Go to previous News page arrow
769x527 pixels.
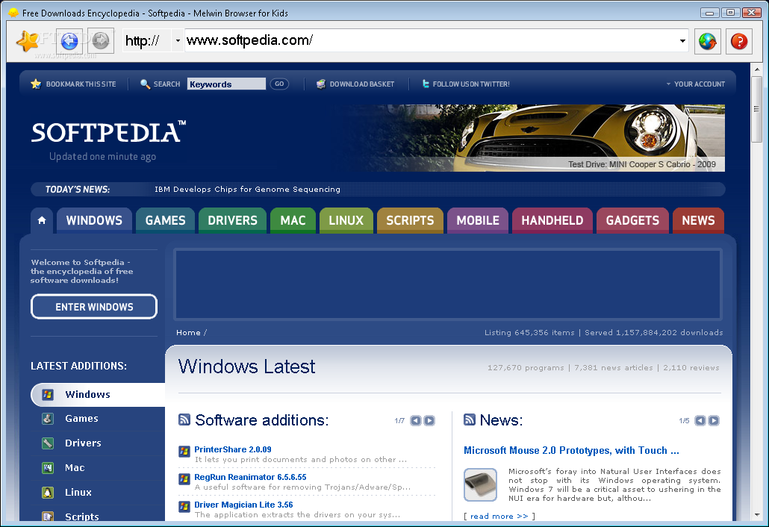pyautogui.click(x=700, y=420)
